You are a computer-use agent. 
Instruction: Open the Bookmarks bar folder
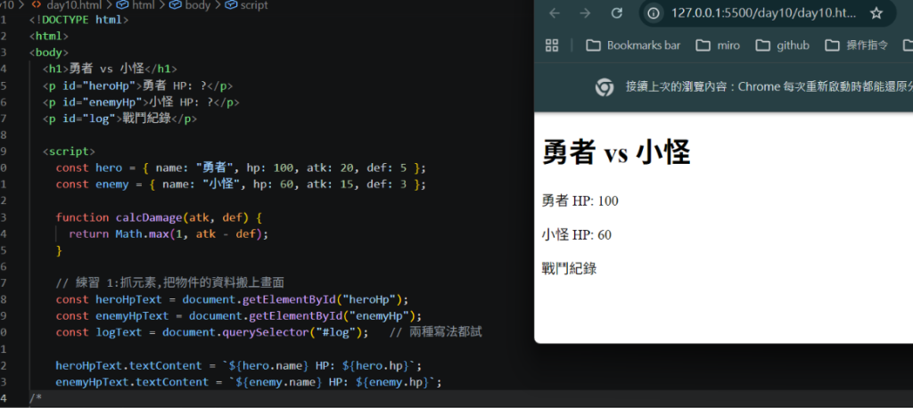[633, 45]
